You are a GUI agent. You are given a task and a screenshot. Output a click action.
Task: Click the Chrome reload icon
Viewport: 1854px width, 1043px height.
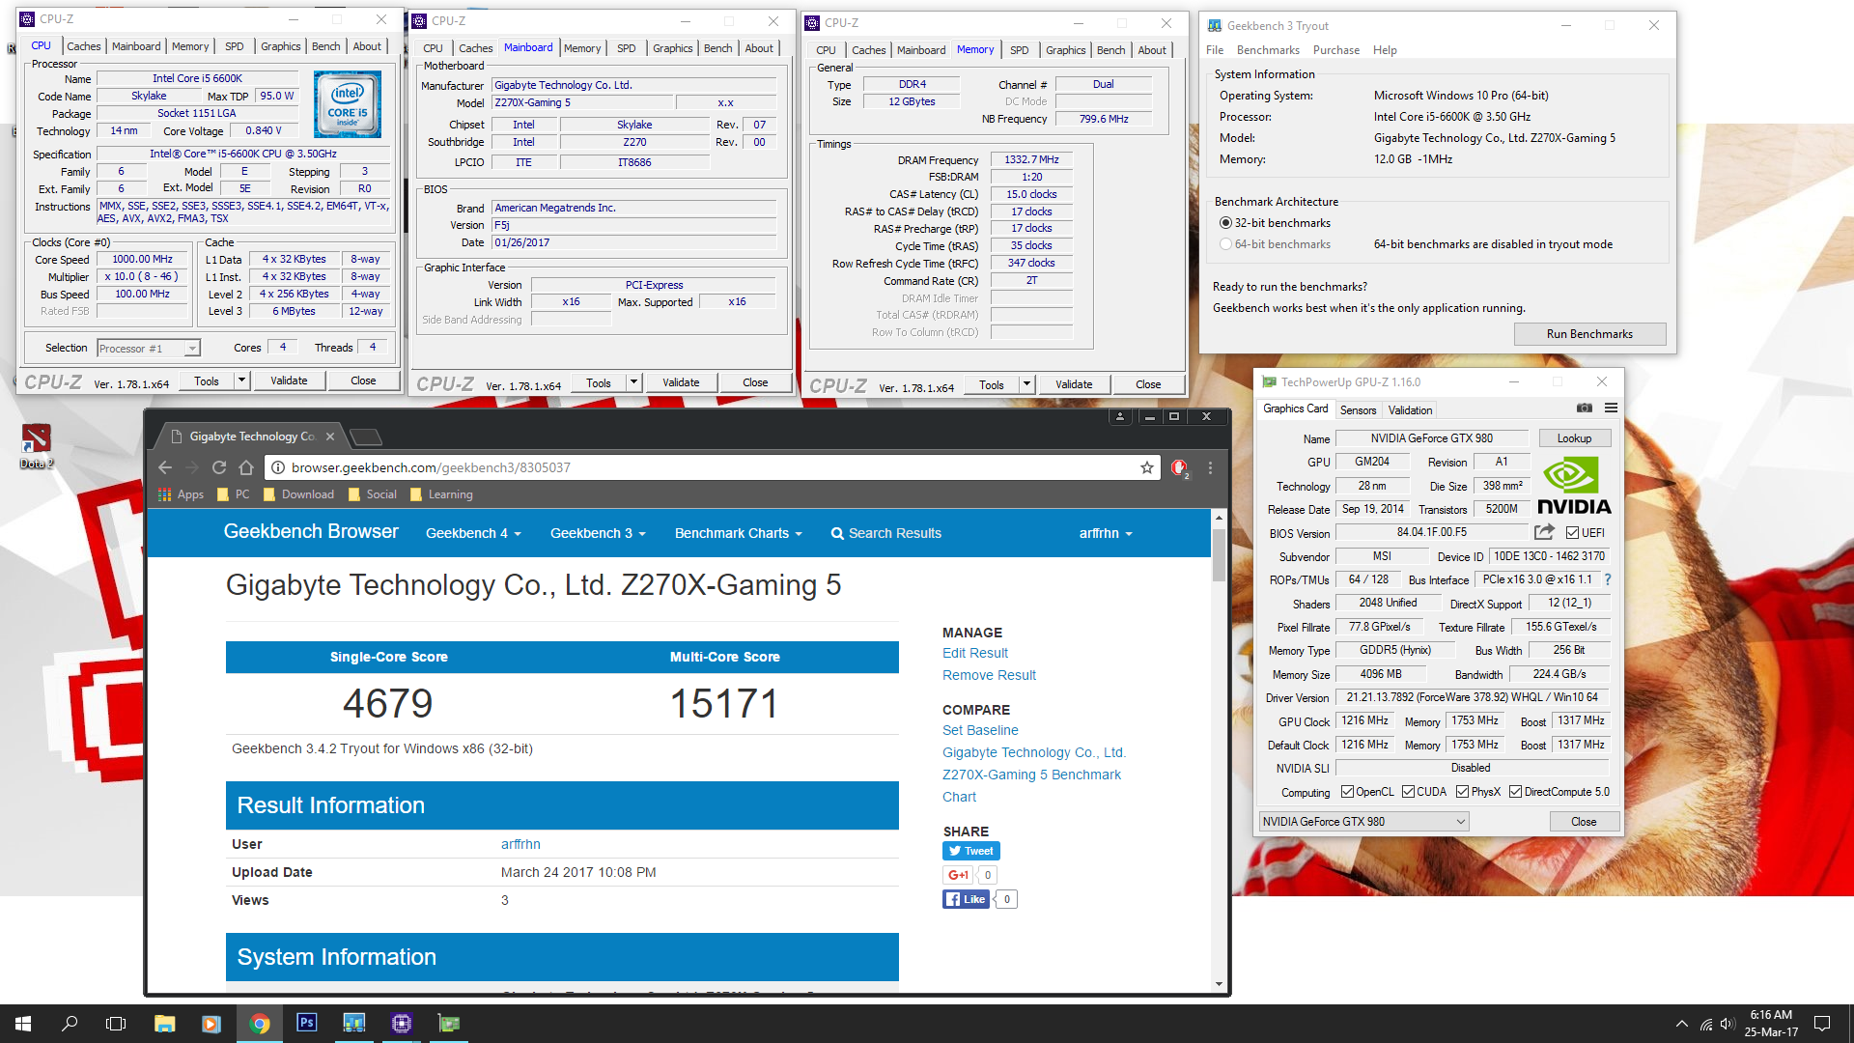[219, 467]
